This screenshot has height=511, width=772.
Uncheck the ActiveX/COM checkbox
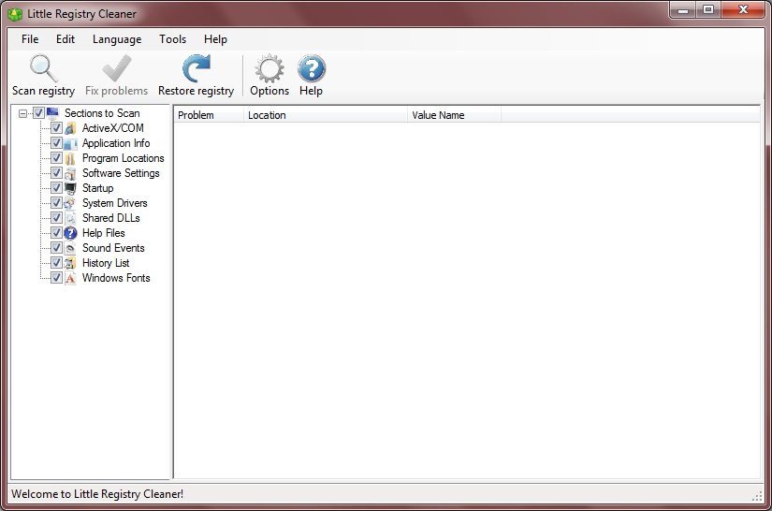(x=56, y=128)
